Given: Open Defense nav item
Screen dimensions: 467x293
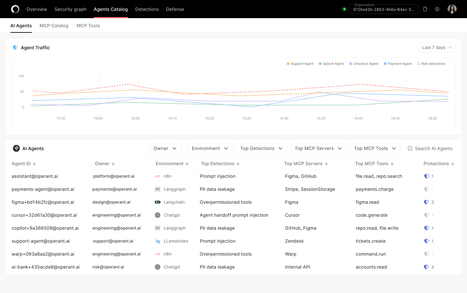Looking at the screenshot, I should pos(175,9).
